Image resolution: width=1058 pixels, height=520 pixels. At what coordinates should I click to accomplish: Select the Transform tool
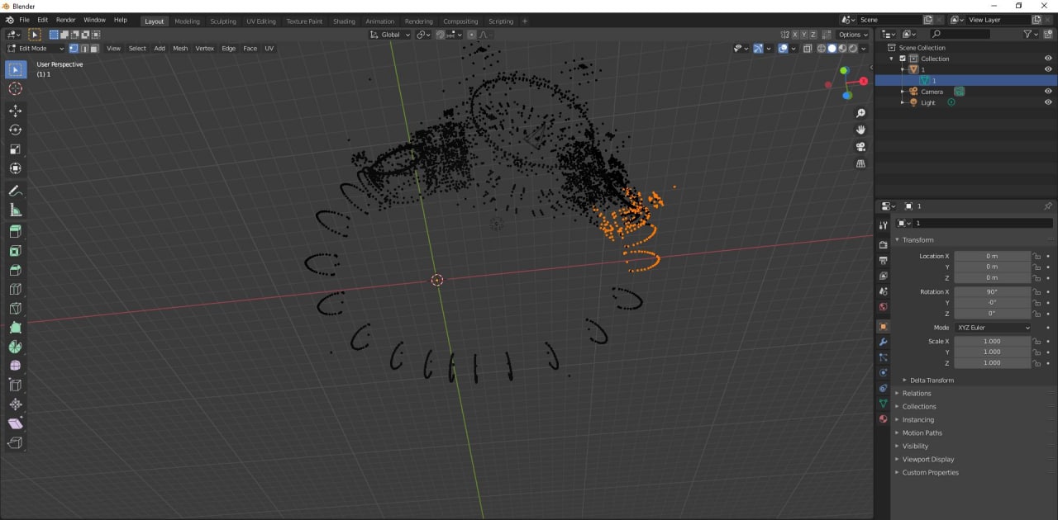[x=15, y=168]
